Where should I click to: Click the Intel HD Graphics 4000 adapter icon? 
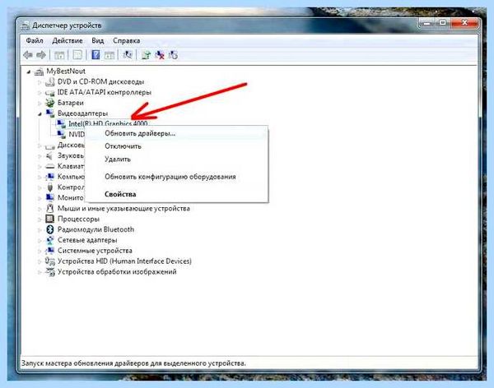61,123
